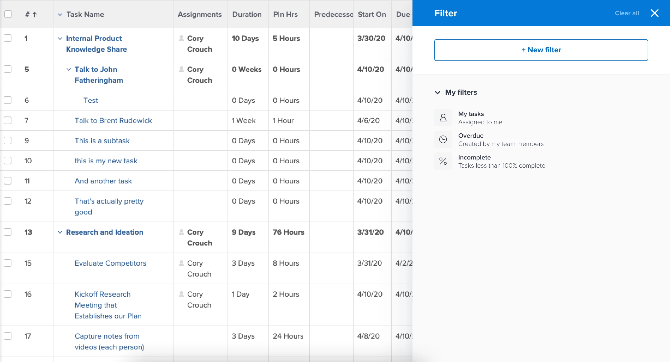Check the select-all checkbox in header

click(x=8, y=14)
